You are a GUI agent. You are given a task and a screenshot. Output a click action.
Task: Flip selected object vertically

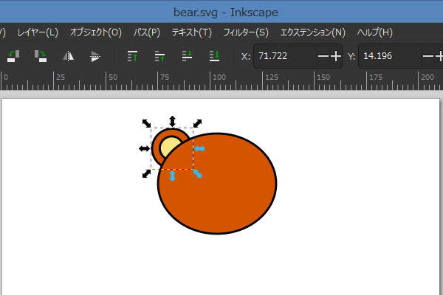[95, 56]
